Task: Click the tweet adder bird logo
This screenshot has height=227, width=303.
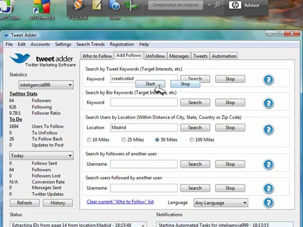Action: (20, 58)
